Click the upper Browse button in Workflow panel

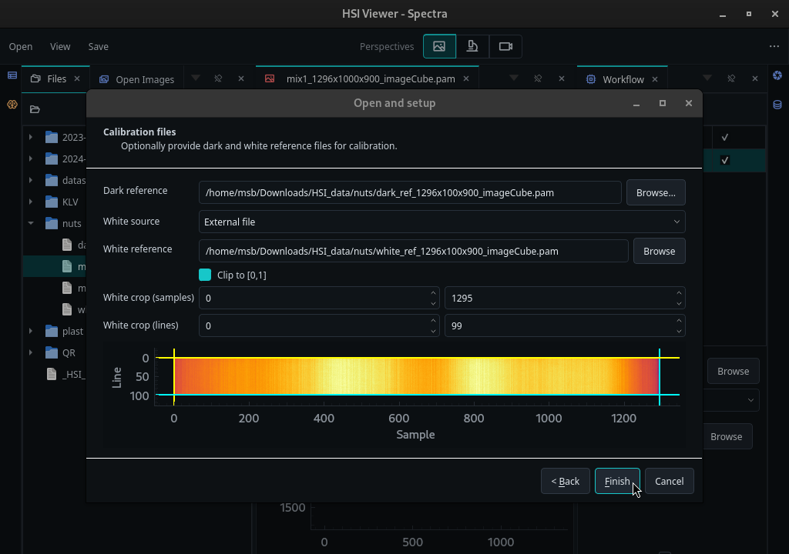(734, 371)
